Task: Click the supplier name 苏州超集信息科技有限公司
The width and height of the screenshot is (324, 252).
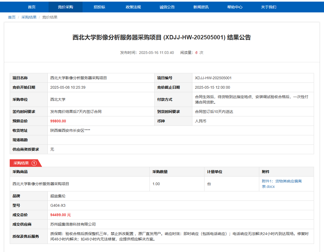Action: 73,224
